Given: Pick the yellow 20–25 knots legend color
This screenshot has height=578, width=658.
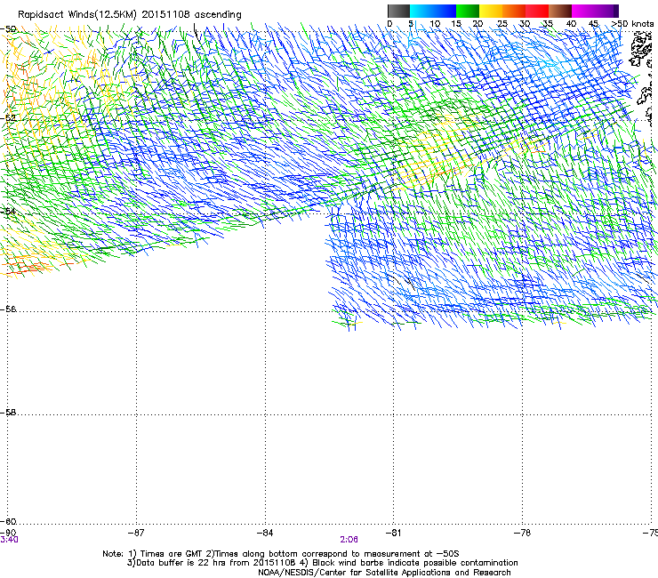Looking at the screenshot, I should (491, 11).
